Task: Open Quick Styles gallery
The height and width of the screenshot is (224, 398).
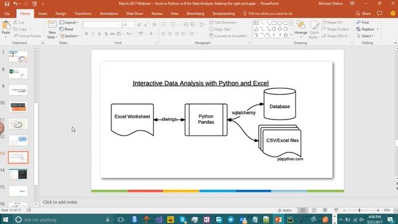Action: (314, 29)
